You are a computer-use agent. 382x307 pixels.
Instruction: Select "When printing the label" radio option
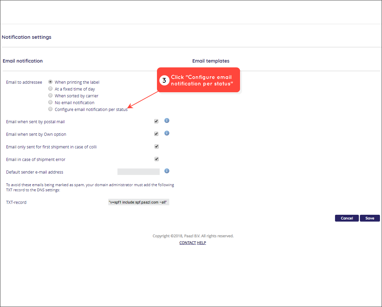(x=50, y=82)
